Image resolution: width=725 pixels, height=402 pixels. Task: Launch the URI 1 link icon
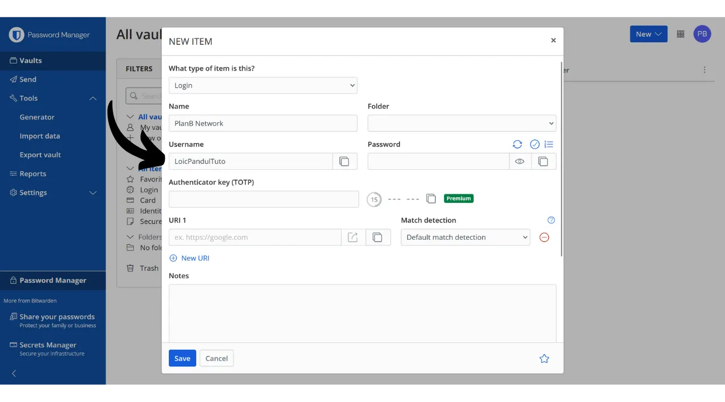353,237
